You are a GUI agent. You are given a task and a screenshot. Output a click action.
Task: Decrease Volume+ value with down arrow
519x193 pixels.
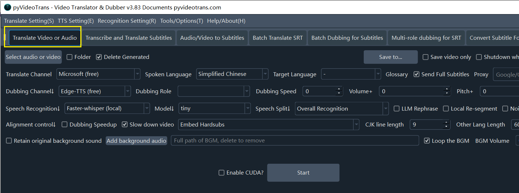[x=447, y=93]
